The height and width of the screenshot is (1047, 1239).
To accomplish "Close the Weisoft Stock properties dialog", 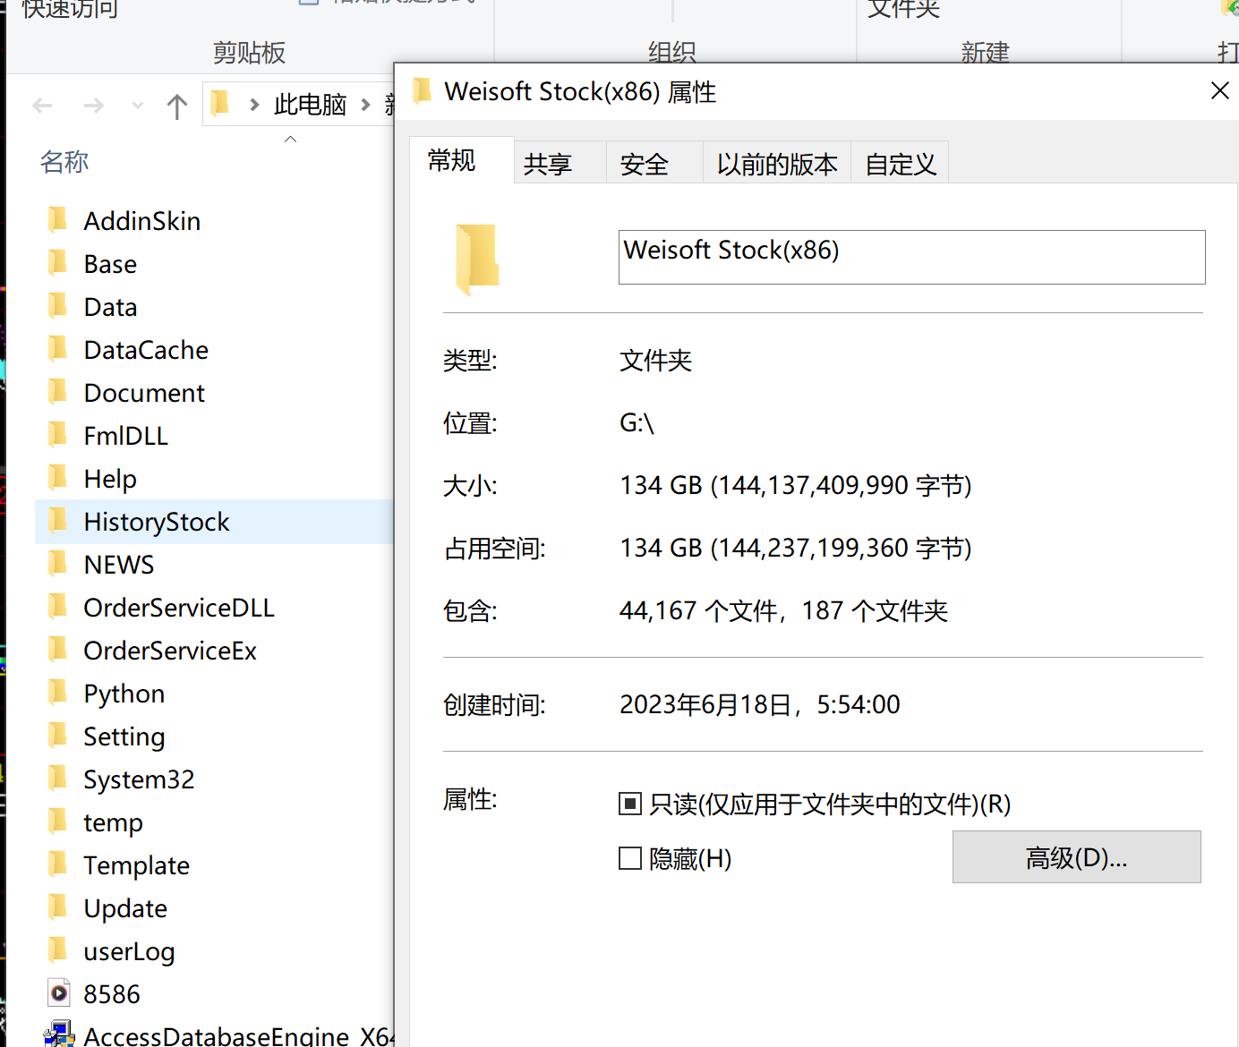I will pos(1219,90).
